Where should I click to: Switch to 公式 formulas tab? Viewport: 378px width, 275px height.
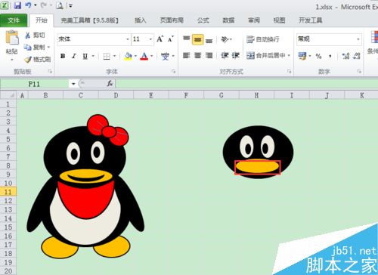203,20
